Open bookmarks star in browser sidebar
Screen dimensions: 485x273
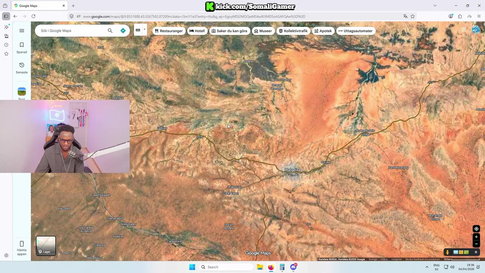[x=6, y=54]
